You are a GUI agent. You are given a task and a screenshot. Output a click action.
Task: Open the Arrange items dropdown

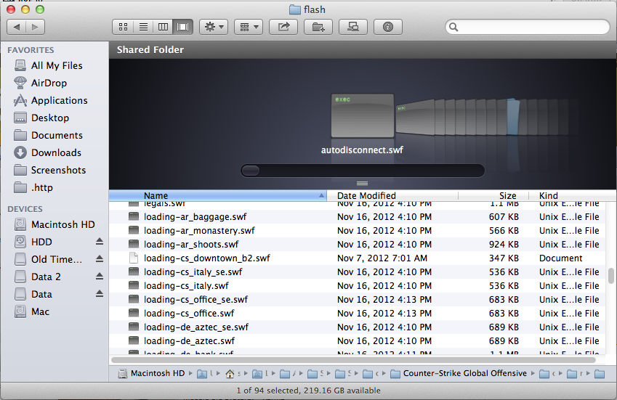pyautogui.click(x=249, y=27)
